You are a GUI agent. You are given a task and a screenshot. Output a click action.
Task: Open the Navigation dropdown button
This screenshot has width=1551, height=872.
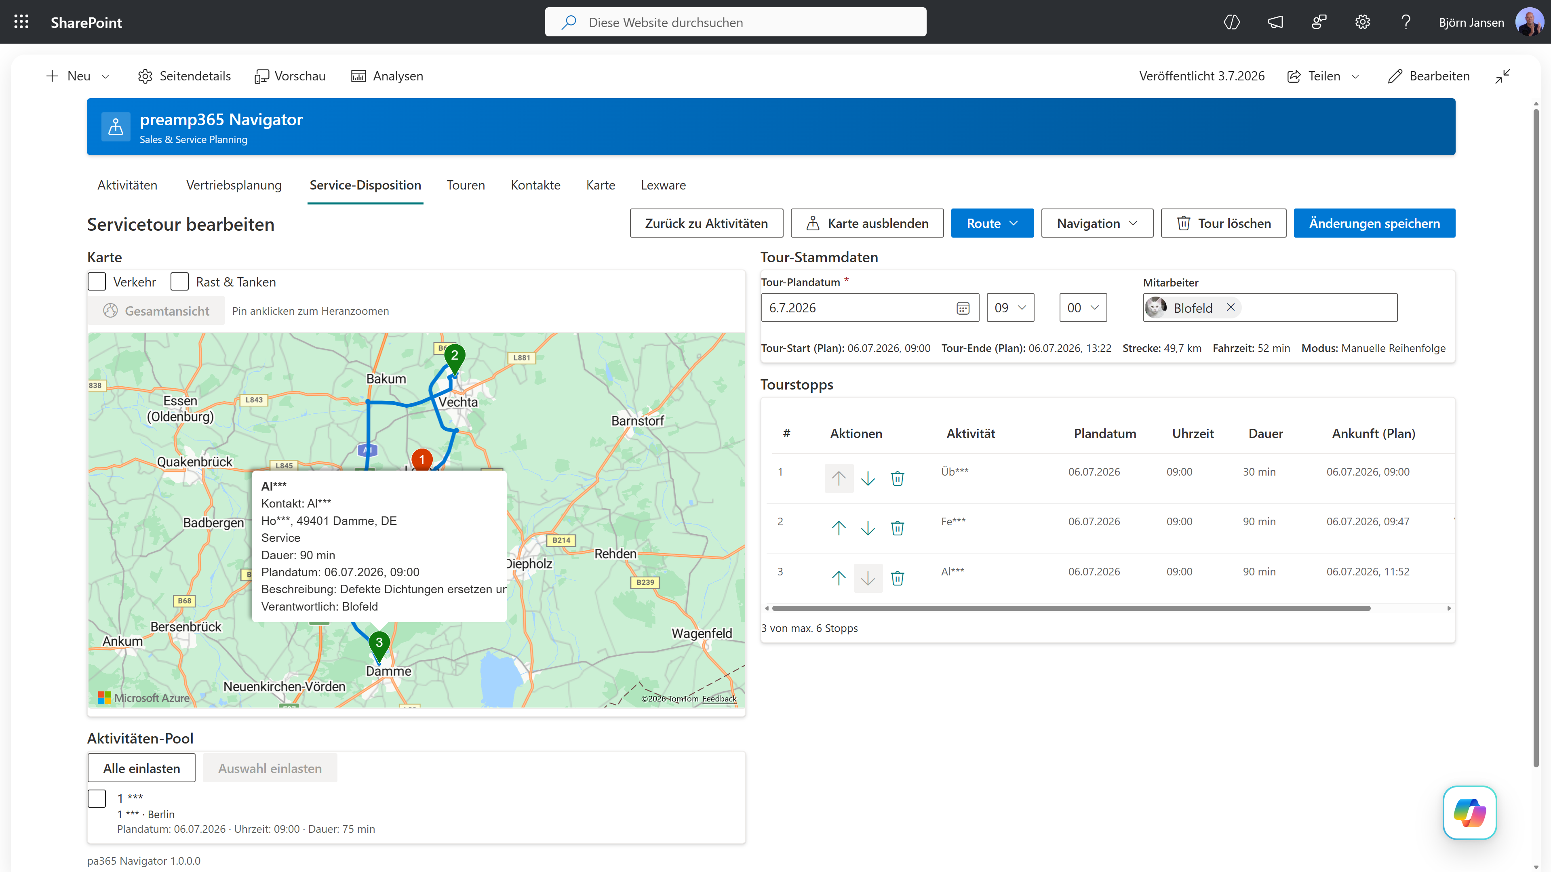coord(1097,223)
